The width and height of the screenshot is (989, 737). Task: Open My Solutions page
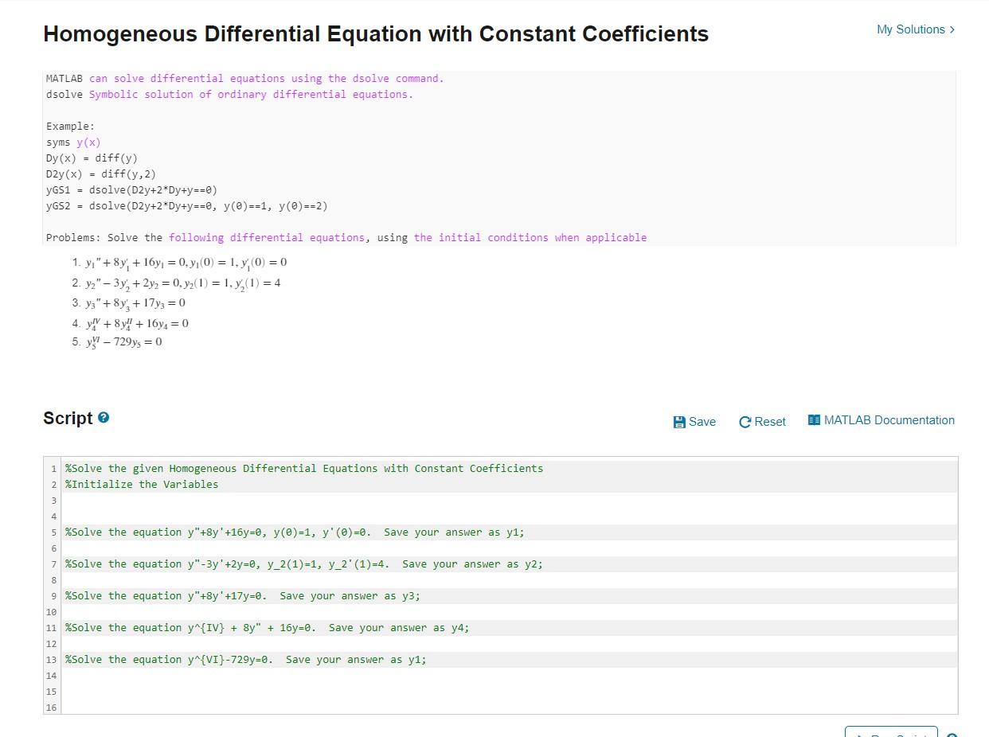910,29
